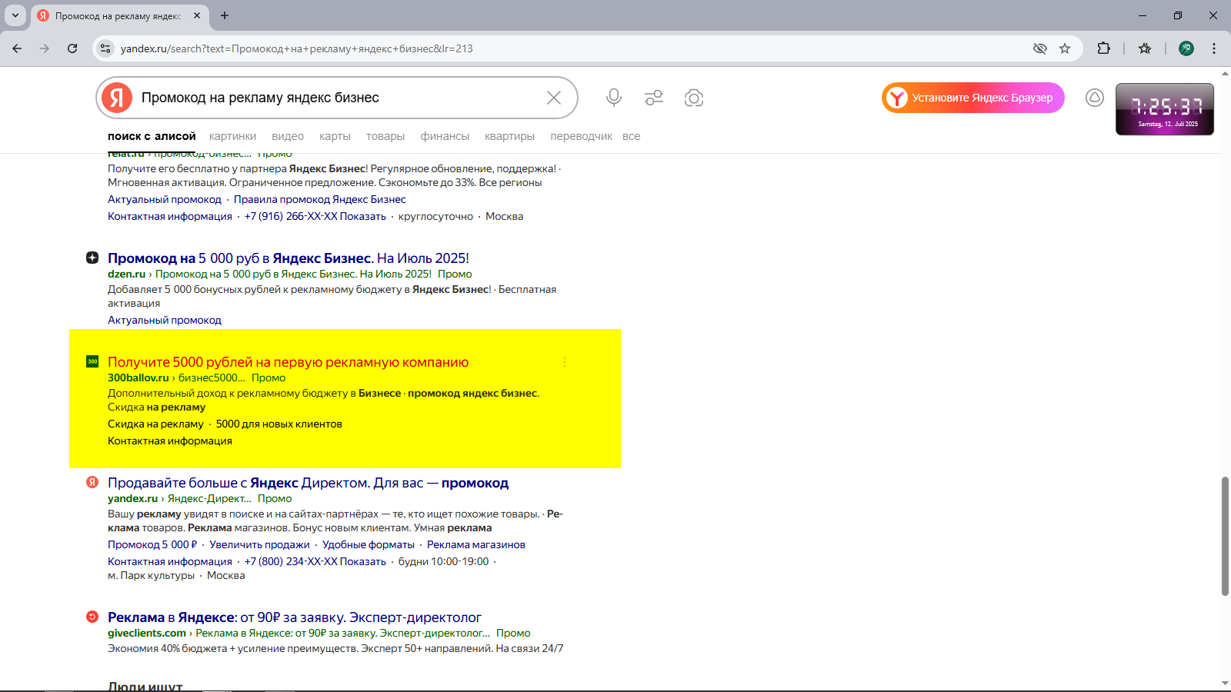Click Скидка на рекламу sitelink
This screenshot has width=1231, height=692.
(x=155, y=424)
